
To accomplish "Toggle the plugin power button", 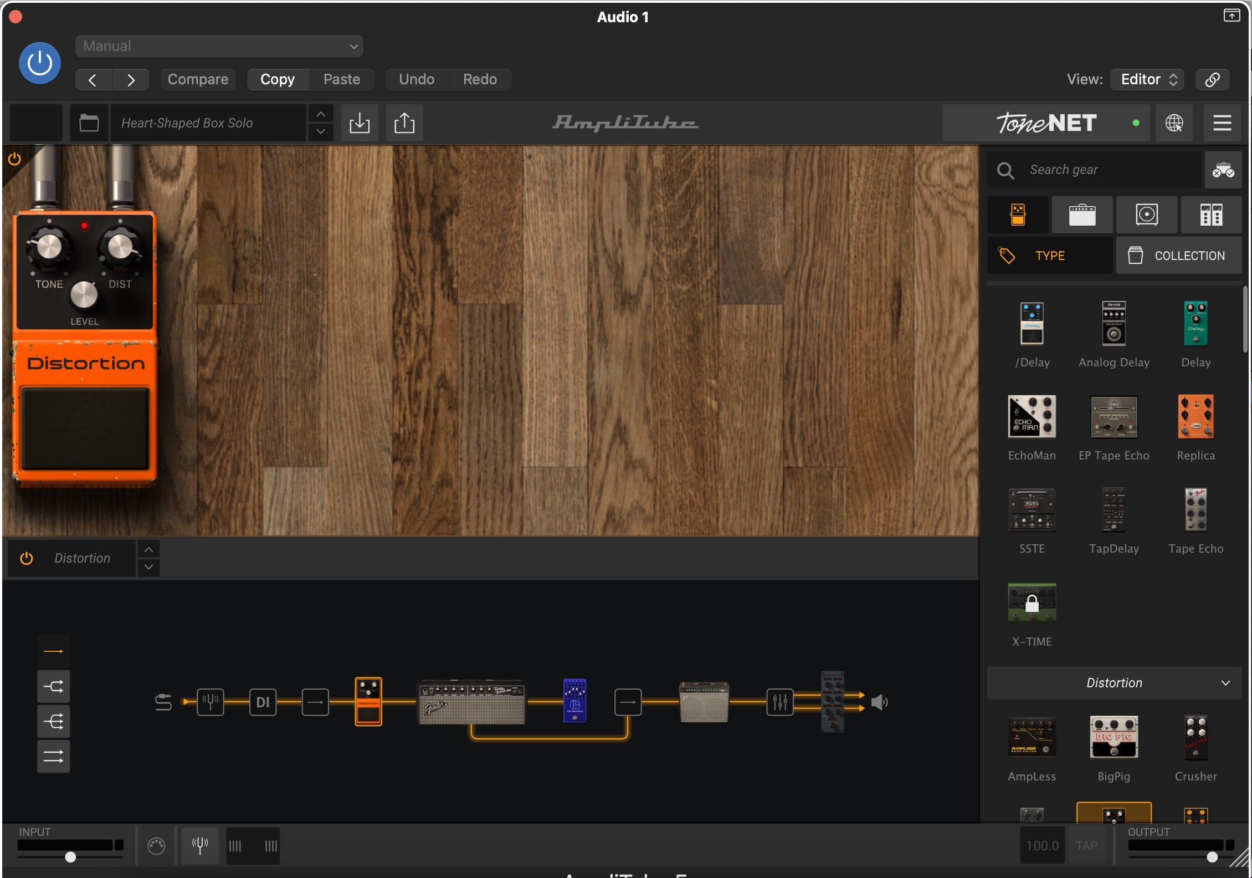I will pos(40,63).
